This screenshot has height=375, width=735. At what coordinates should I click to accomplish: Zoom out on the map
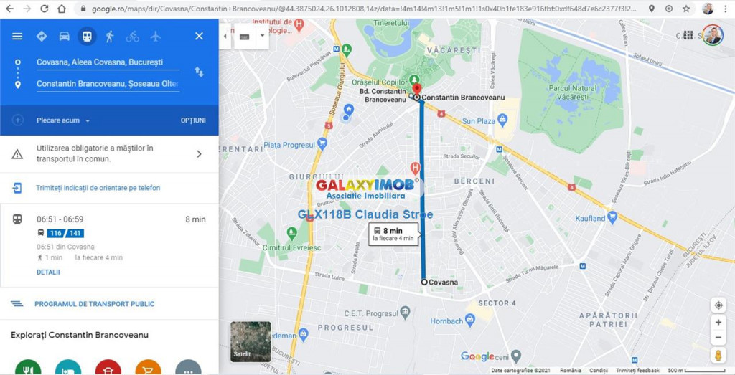(x=718, y=337)
